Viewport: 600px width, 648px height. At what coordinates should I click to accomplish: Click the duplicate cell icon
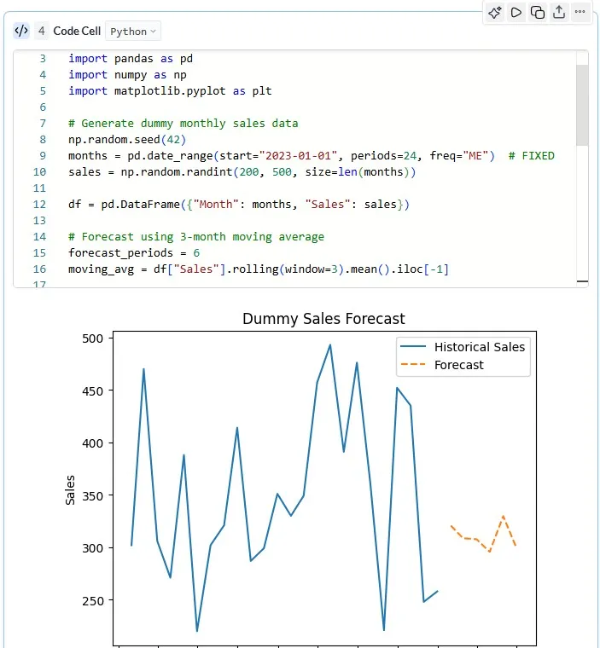pyautogui.click(x=538, y=12)
